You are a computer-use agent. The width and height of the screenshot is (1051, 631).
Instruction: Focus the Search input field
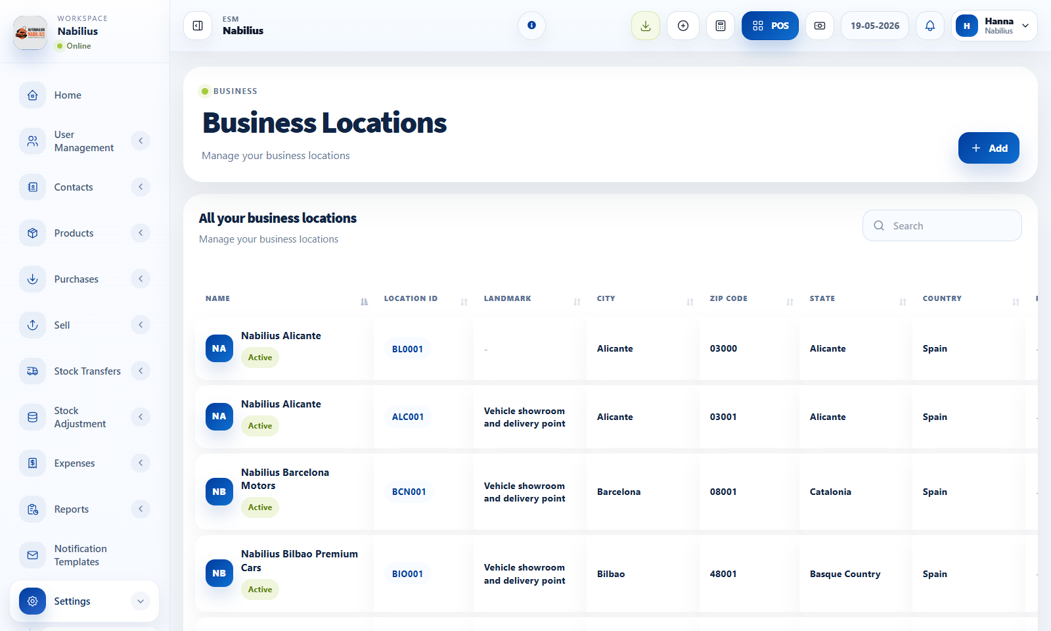pos(942,225)
